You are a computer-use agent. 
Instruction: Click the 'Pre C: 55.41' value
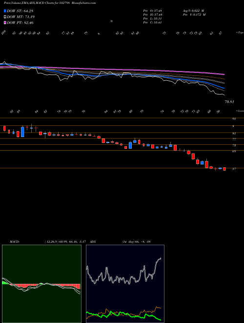point(152,23)
